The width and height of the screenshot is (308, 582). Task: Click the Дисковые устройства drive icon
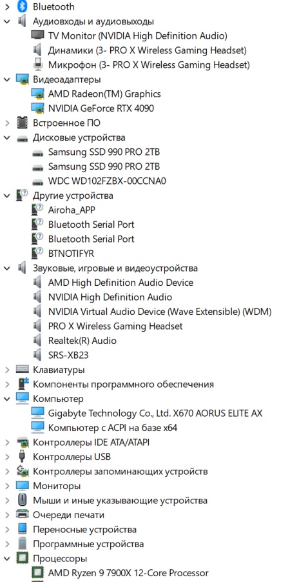[x=23, y=138]
